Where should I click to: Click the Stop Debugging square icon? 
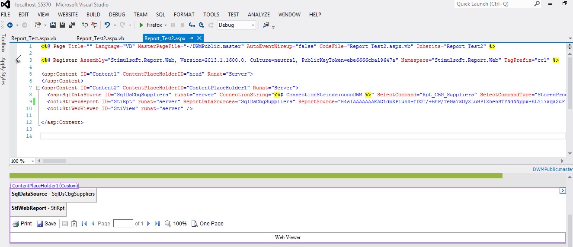pyautogui.click(x=182, y=25)
